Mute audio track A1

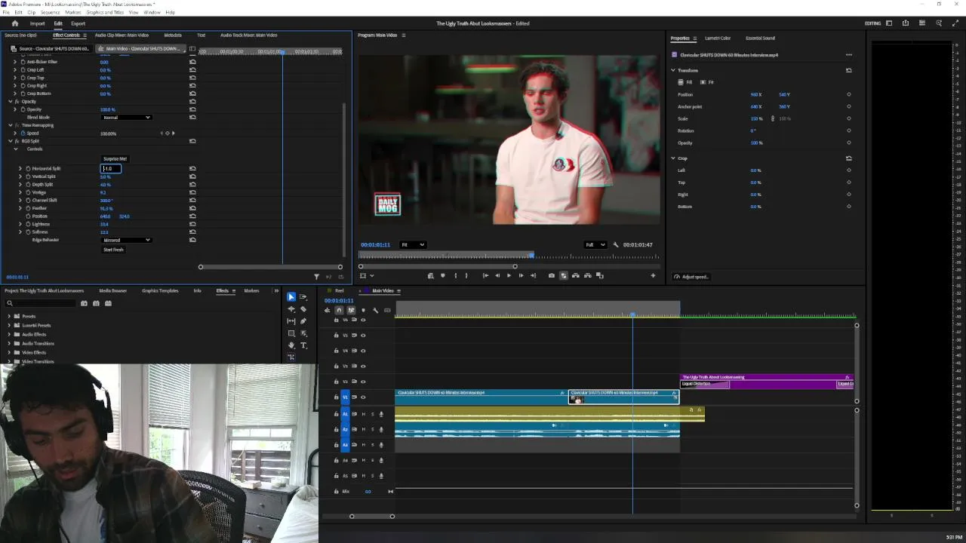pos(363,414)
